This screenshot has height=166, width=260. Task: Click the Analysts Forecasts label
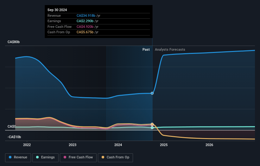pos(170,49)
